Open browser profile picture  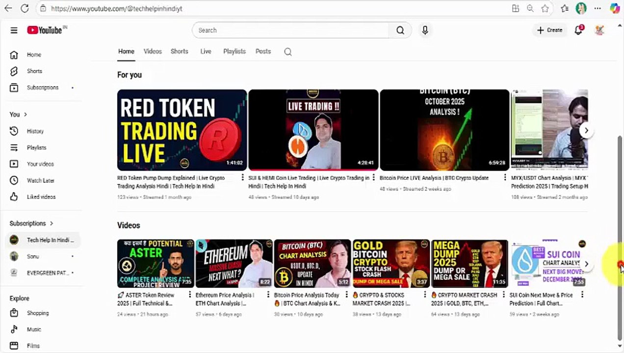coord(581,8)
